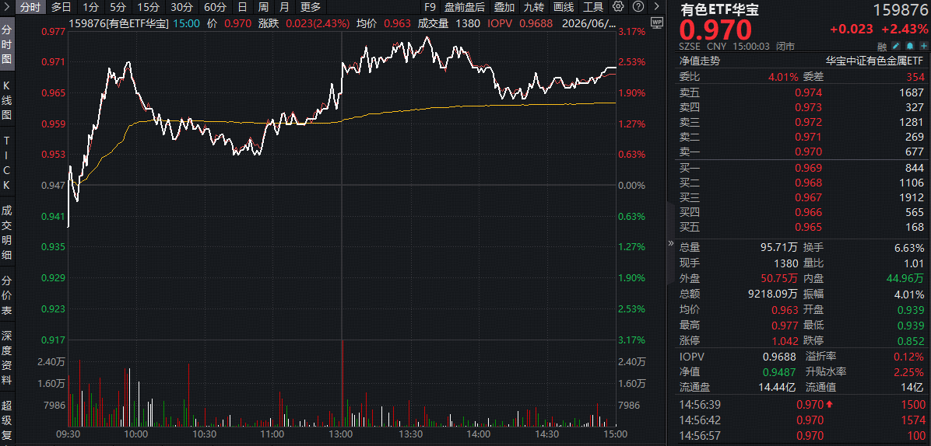Image resolution: width=931 pixels, height=446 pixels.
Task: Switch to the 分时 period tab
Action: (x=30, y=7)
